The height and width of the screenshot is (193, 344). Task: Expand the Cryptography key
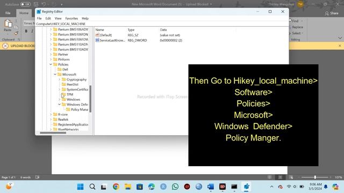click(60, 79)
